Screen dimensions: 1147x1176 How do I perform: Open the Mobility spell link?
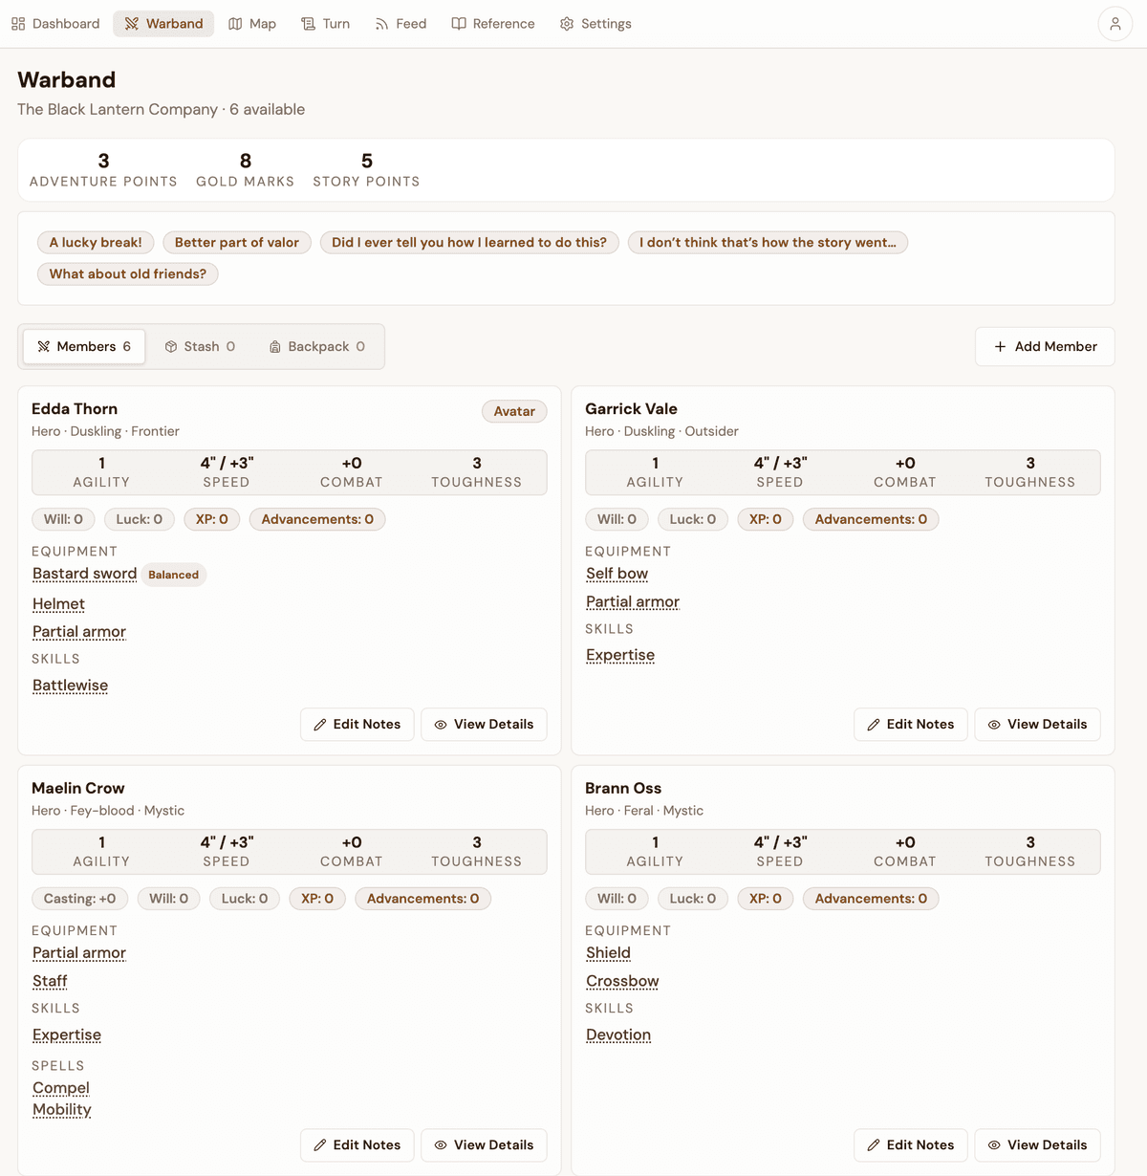click(x=62, y=1109)
